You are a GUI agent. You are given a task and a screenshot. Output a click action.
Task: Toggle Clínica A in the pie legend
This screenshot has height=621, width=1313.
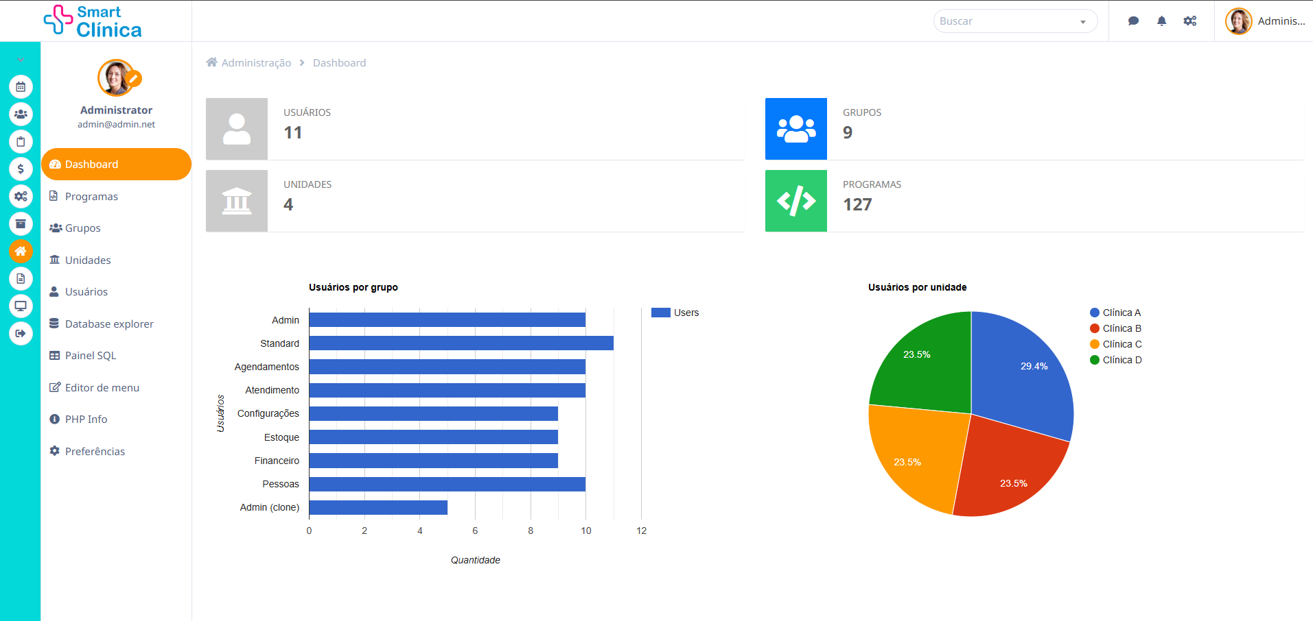click(x=1115, y=313)
